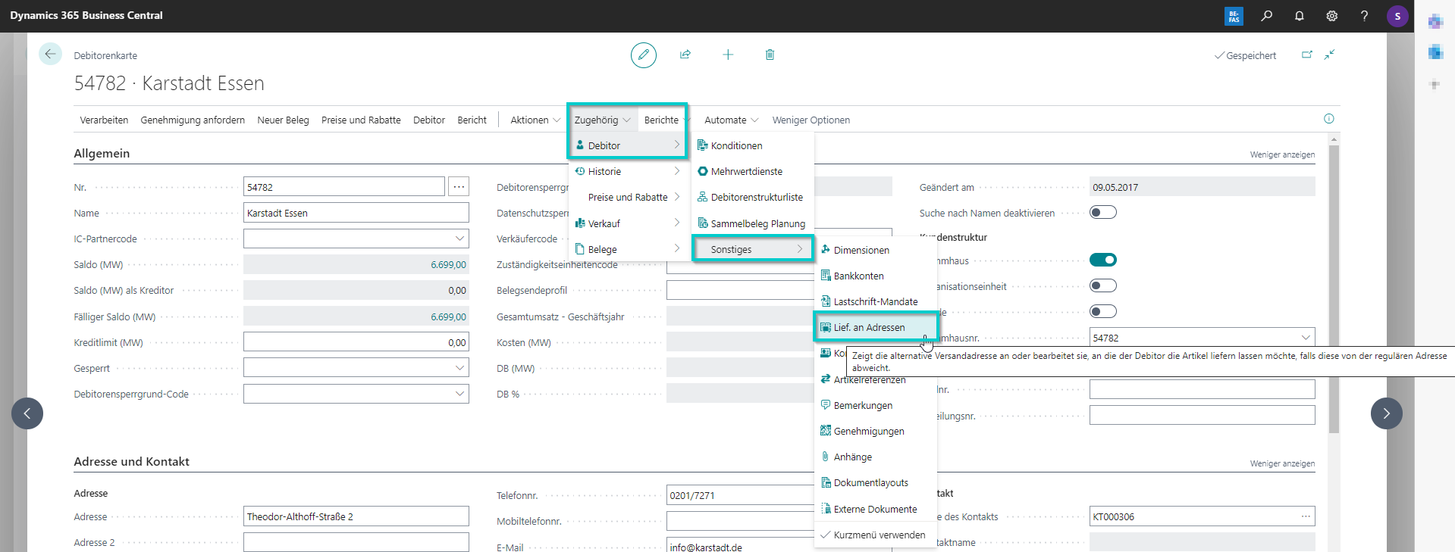
Task: Open the help question mark icon
Action: [1364, 16]
